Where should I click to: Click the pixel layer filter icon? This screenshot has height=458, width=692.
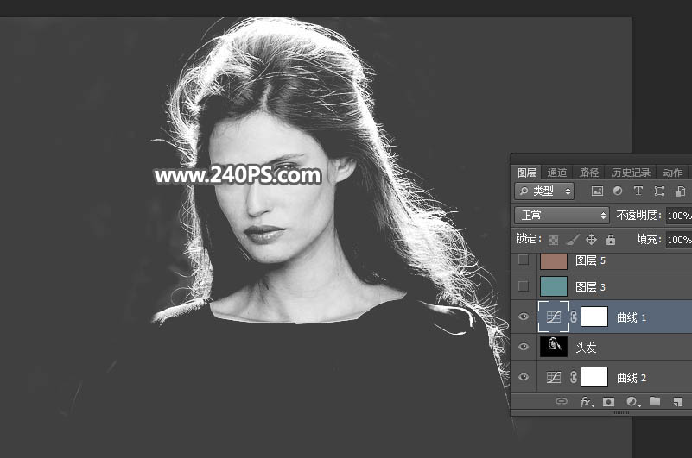point(596,191)
